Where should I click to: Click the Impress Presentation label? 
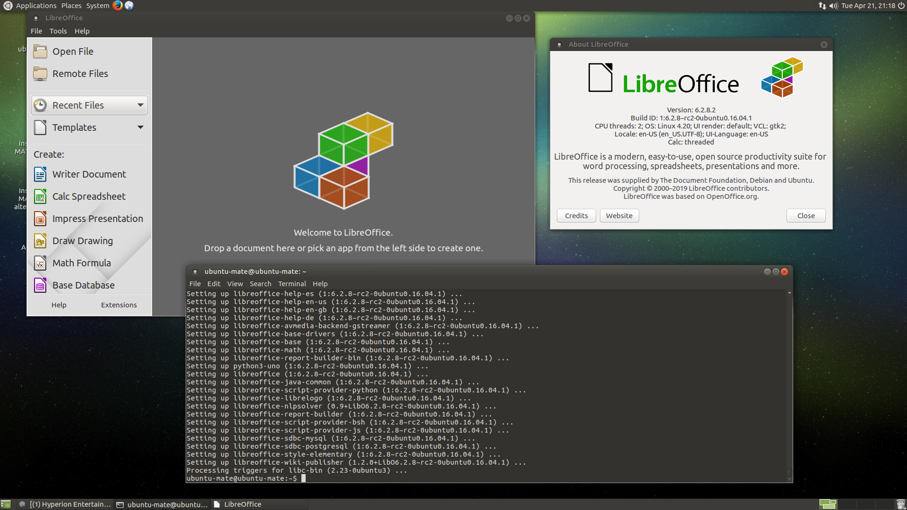click(98, 219)
